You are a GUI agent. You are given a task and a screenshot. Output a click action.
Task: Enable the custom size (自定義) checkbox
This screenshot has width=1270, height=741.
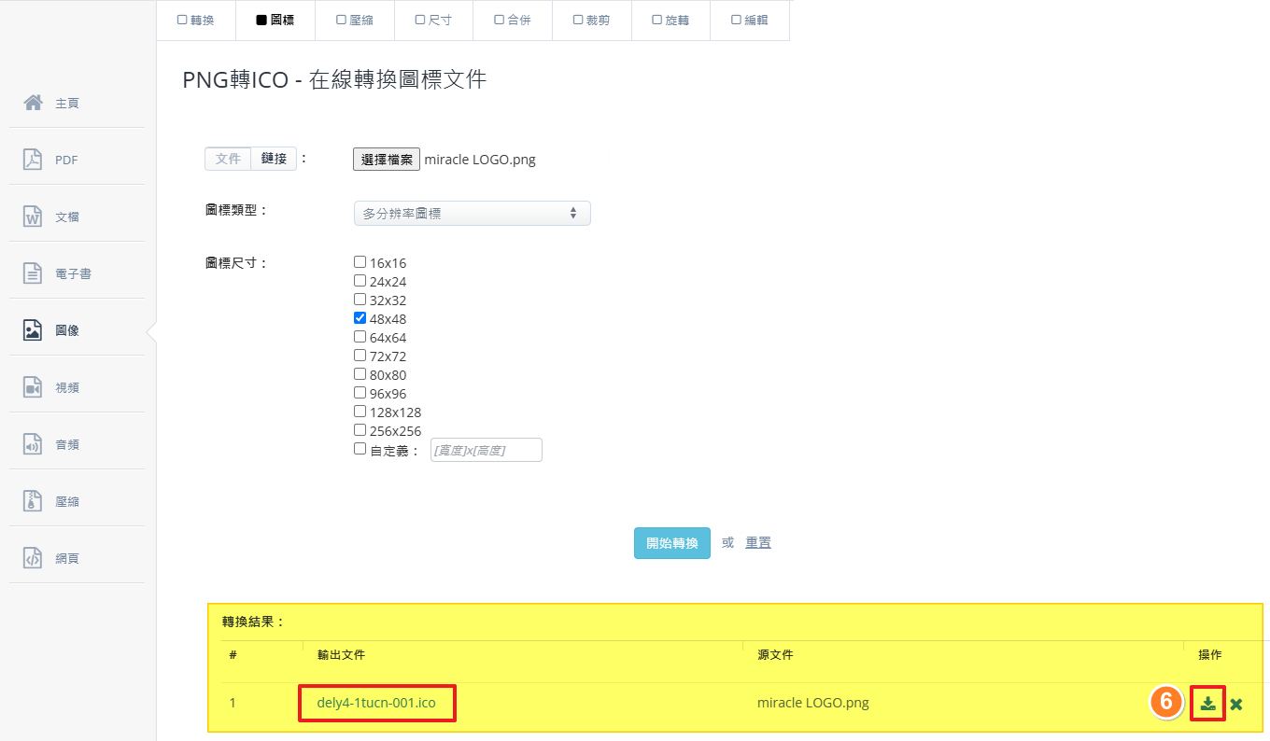point(360,449)
